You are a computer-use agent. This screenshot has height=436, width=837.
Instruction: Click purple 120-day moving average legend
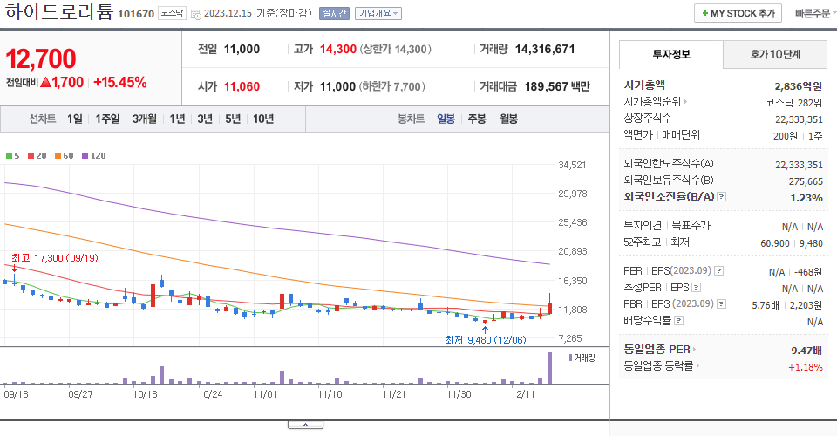[x=94, y=156]
